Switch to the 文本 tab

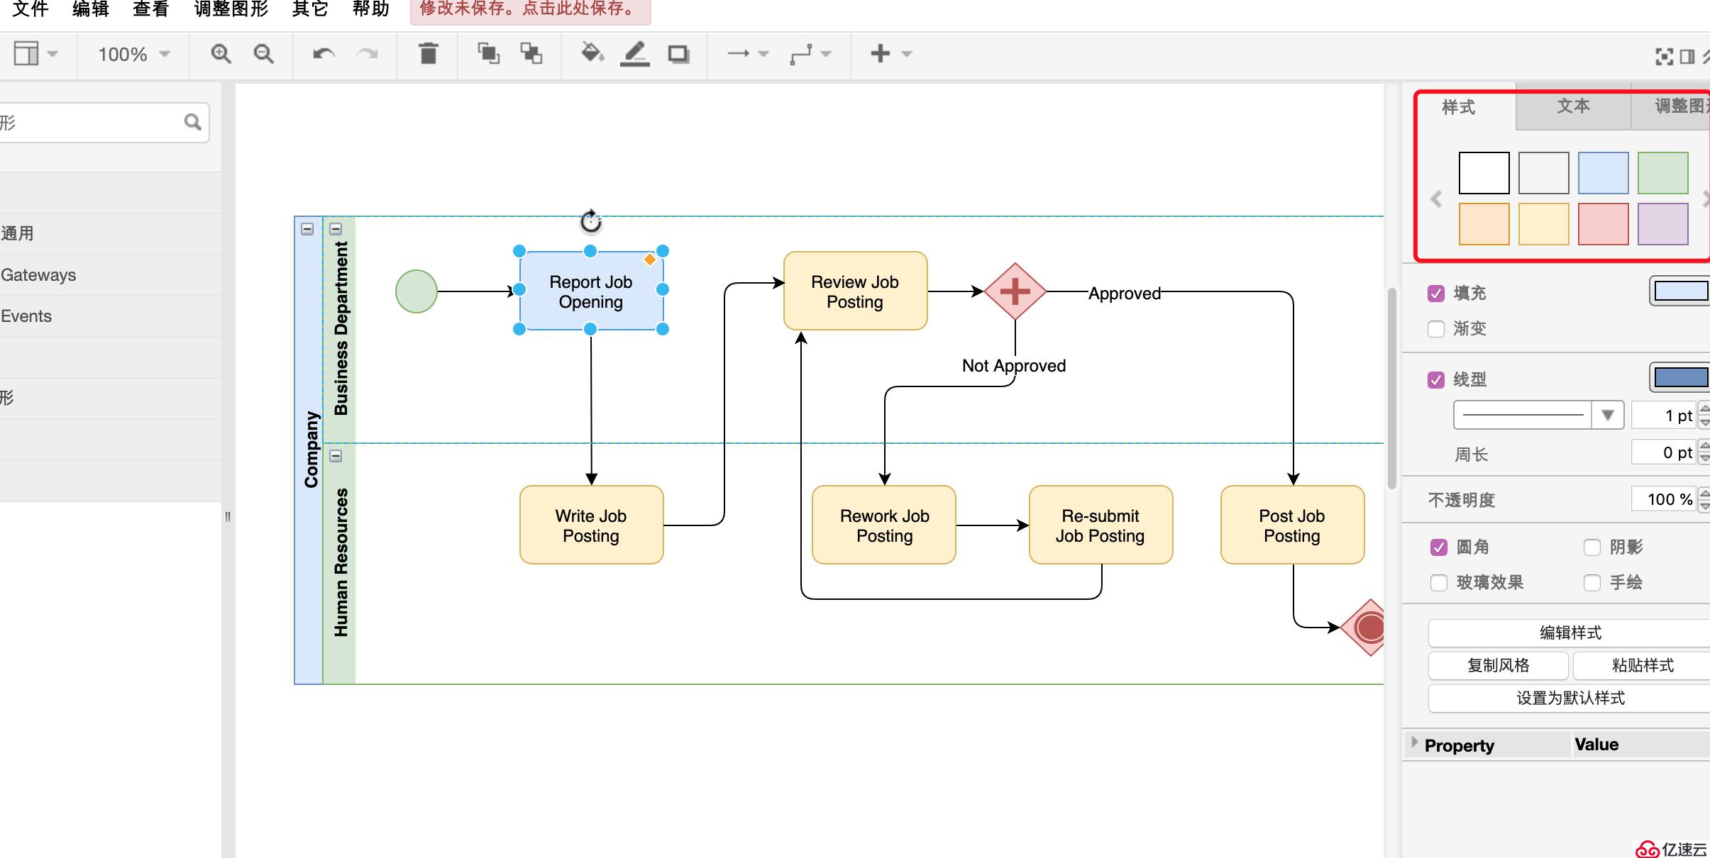pos(1573,107)
